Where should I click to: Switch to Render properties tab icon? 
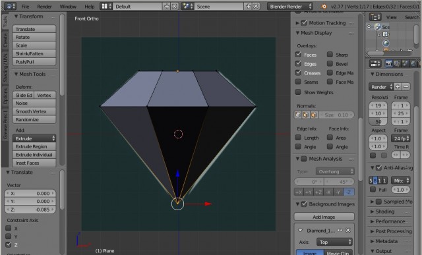(388, 64)
